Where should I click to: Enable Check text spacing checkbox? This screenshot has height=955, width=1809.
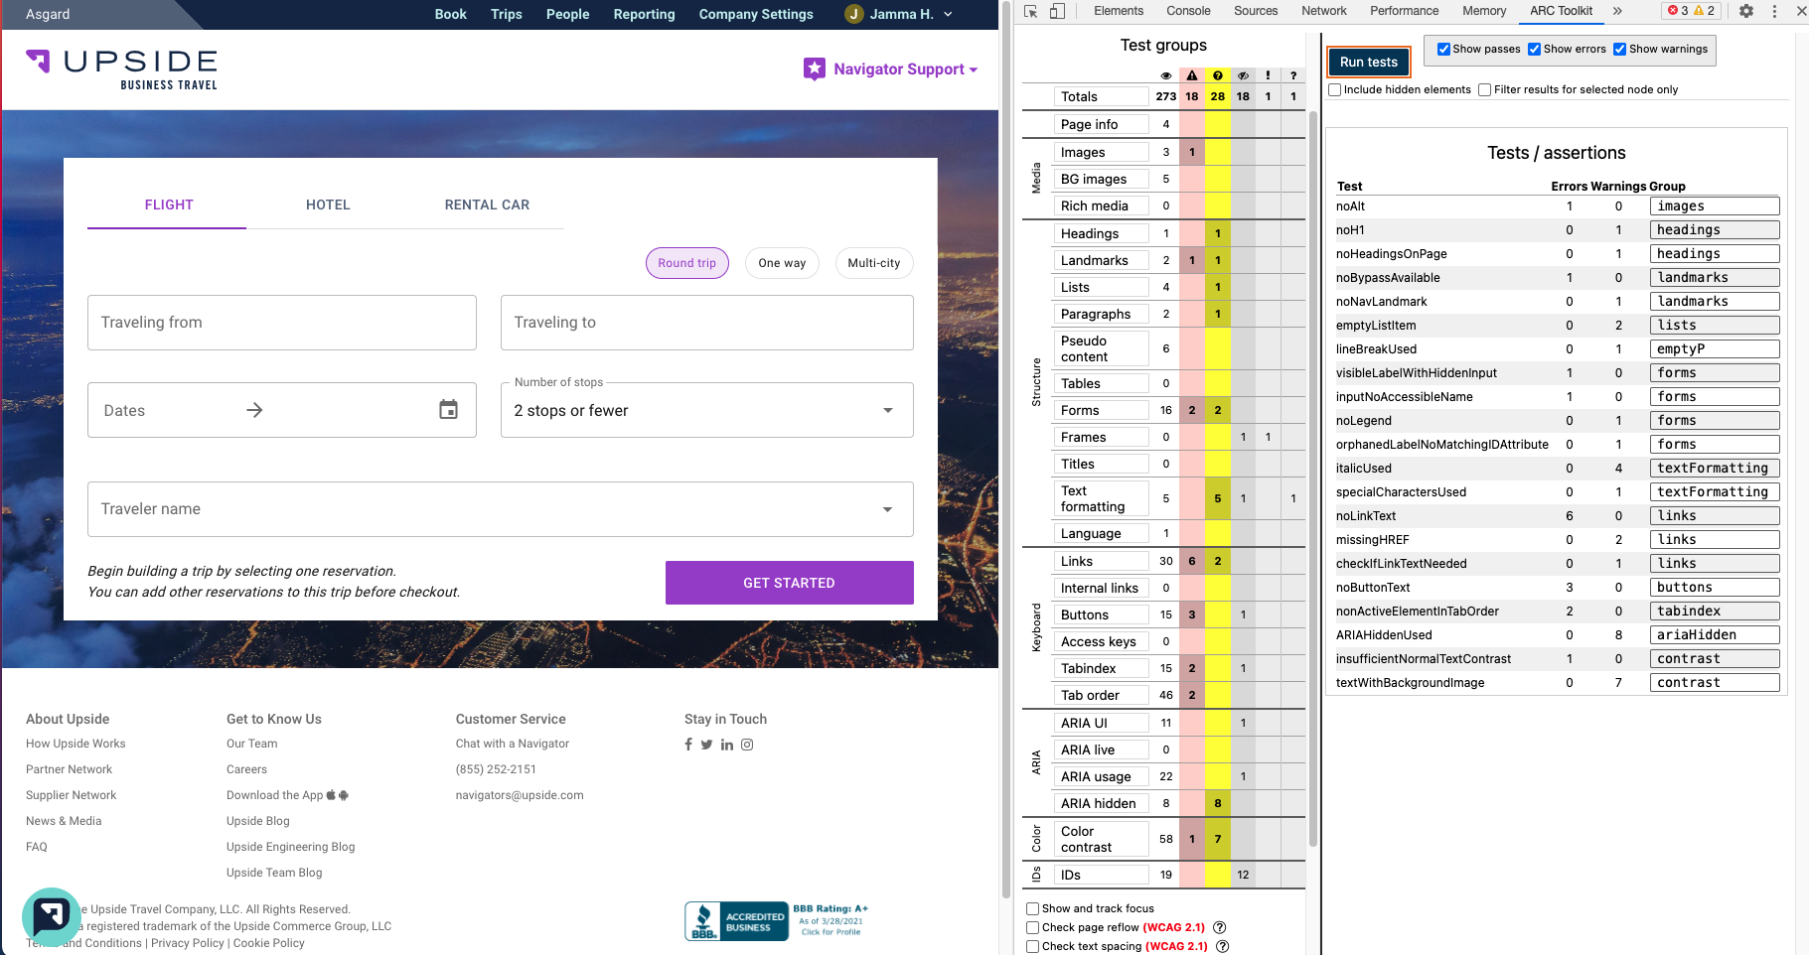coord(1033,946)
